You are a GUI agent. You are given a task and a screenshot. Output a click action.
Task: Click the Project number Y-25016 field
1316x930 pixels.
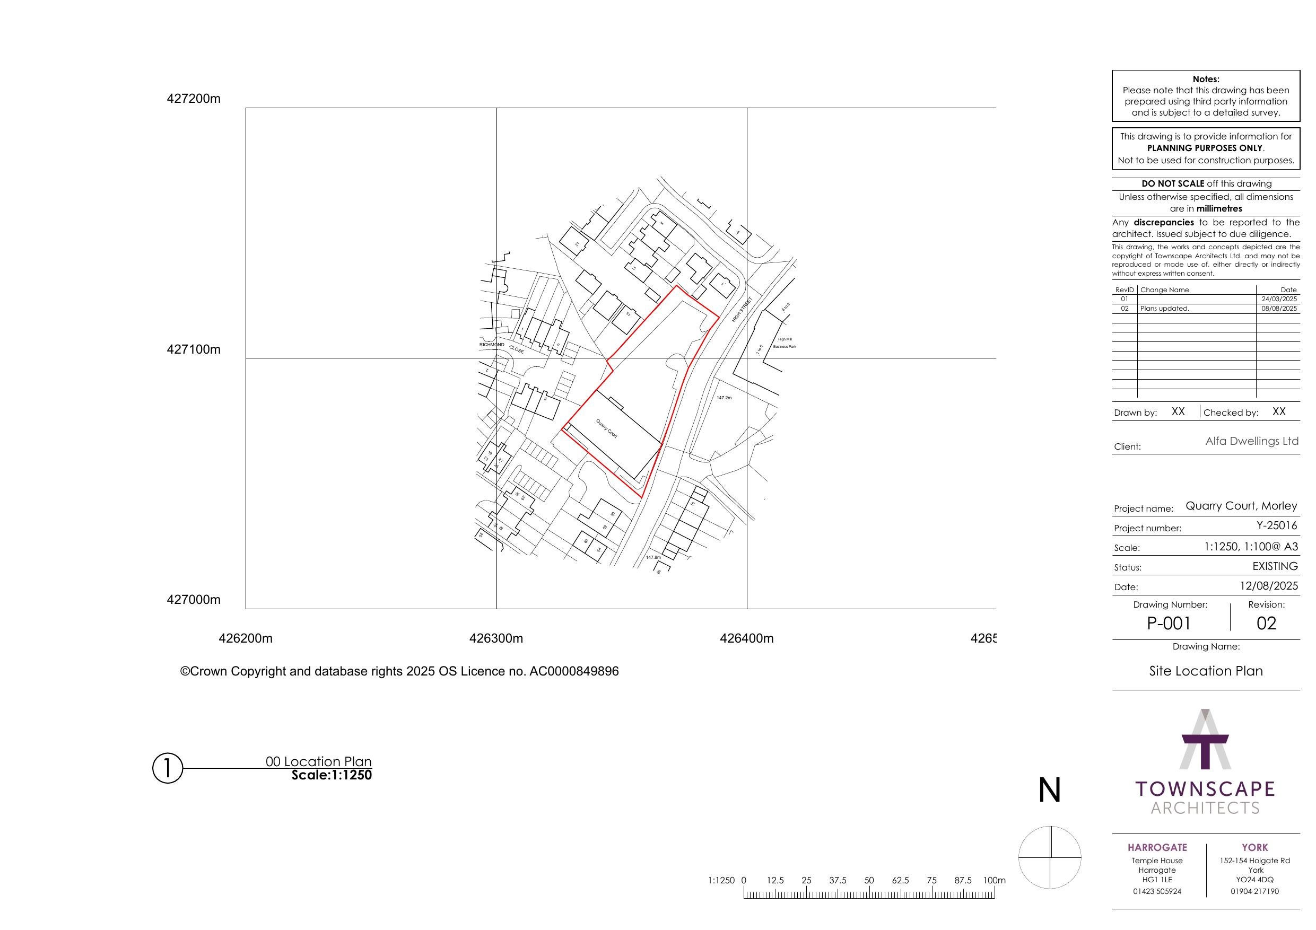click(1277, 525)
